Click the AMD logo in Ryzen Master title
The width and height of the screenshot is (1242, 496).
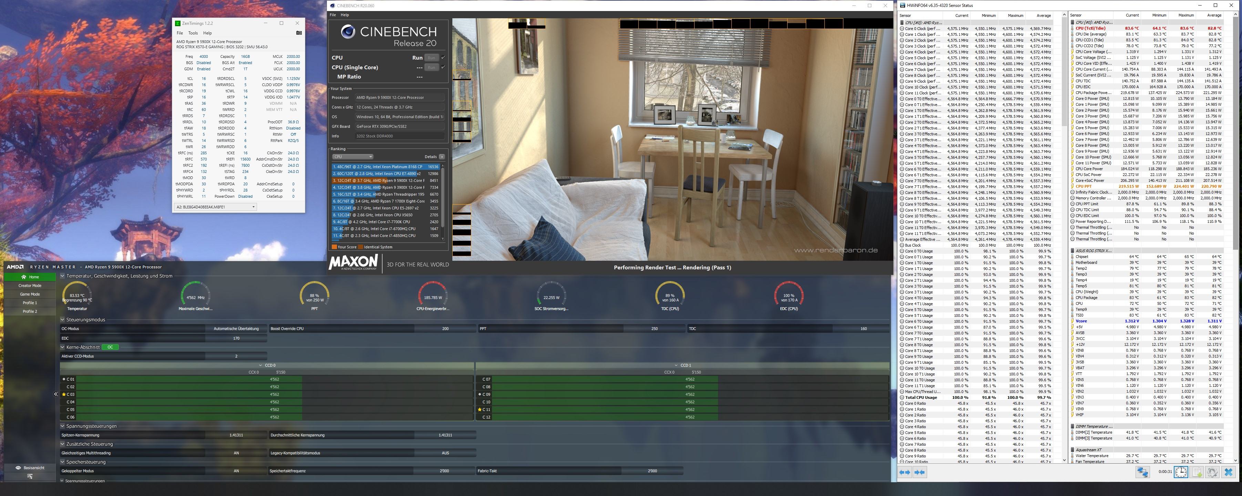click(16, 267)
